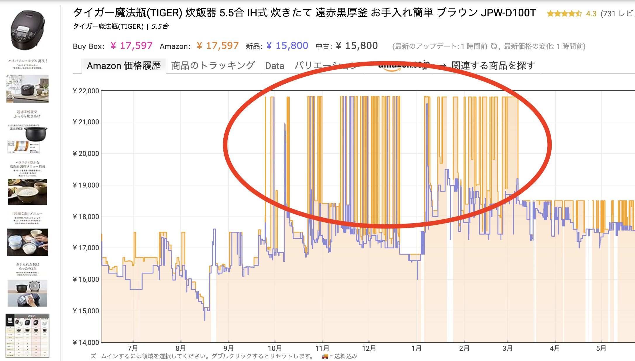Select the main rice cooker product image
This screenshot has height=361, width=635.
coord(27,30)
